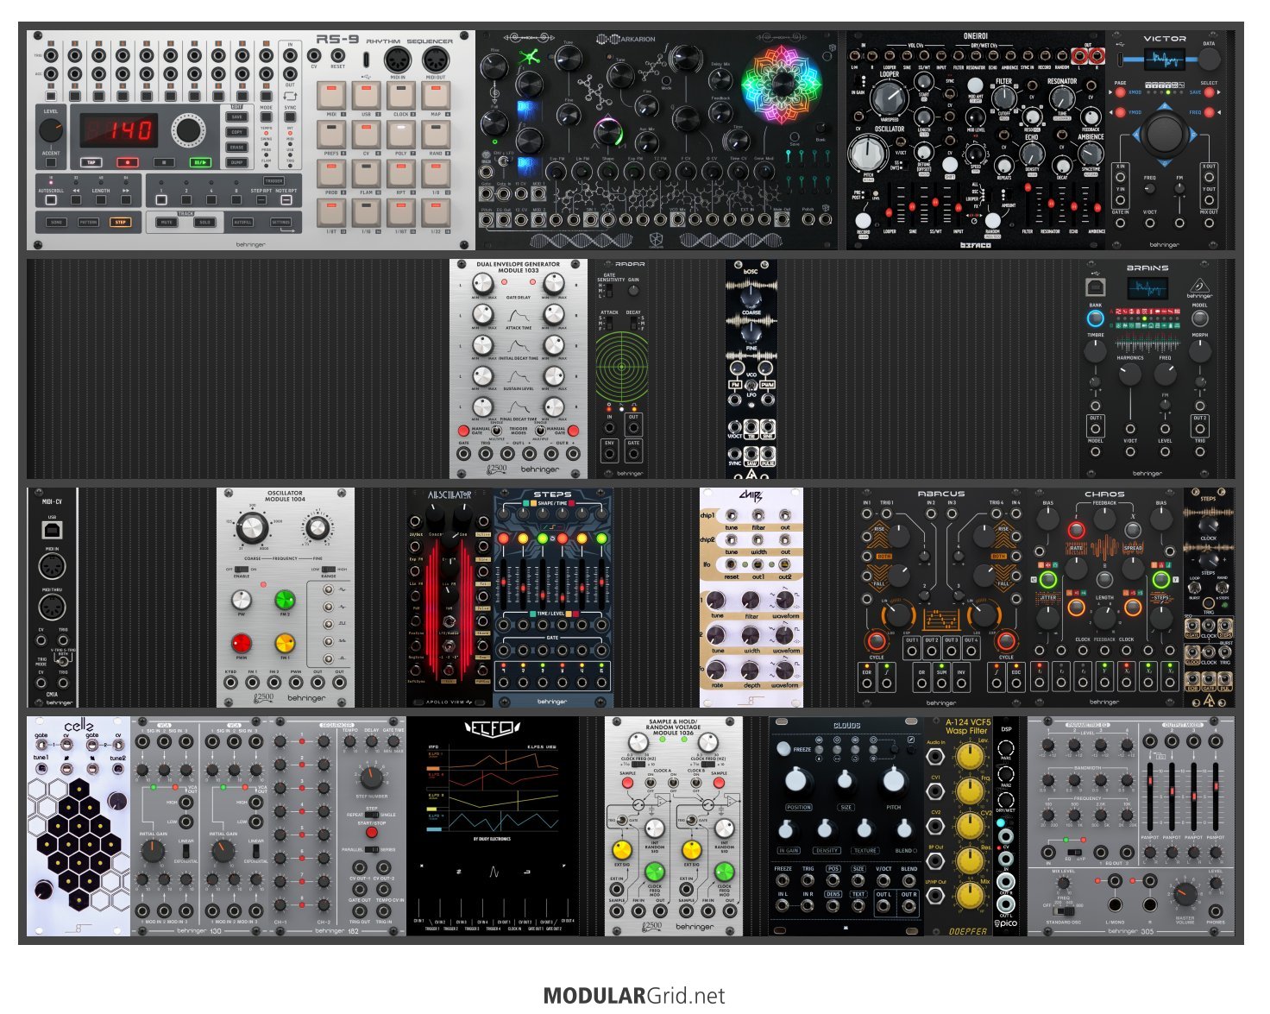Click the blue-ringed BANK button on Brains

coord(1096,318)
